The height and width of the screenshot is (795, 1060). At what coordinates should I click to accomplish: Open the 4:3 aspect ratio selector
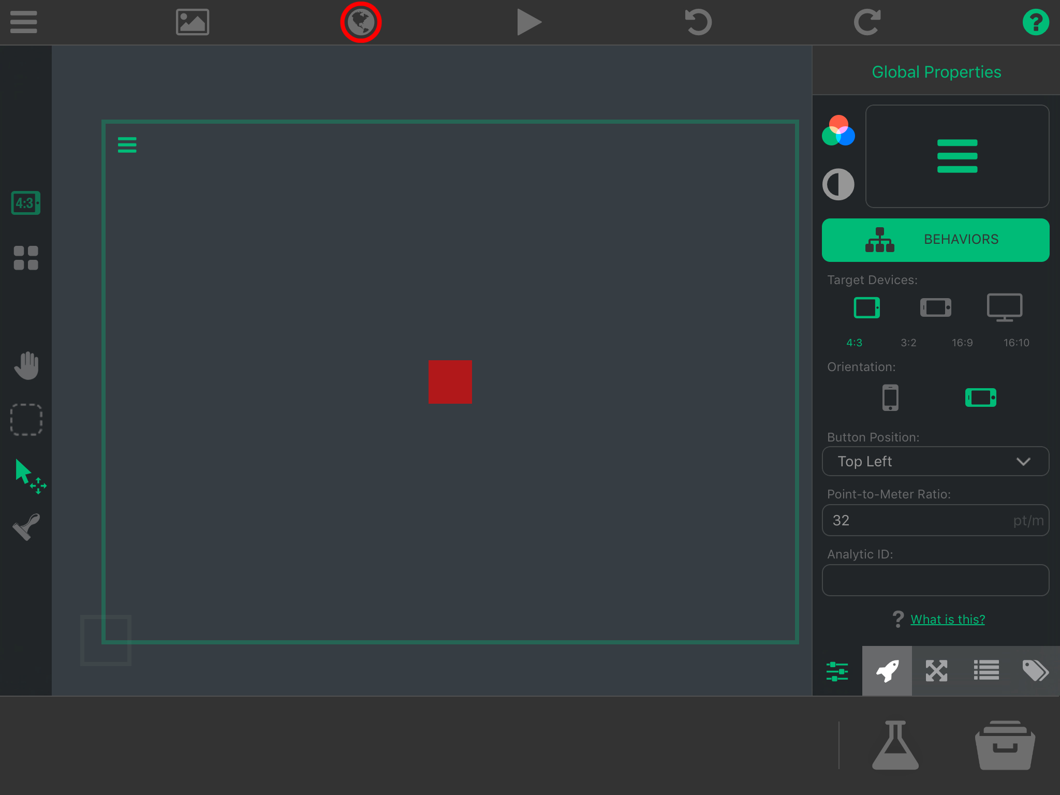coord(26,203)
